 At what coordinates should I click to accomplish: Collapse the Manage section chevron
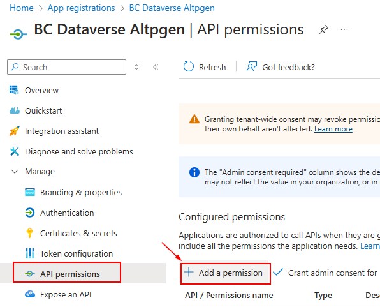[15, 171]
